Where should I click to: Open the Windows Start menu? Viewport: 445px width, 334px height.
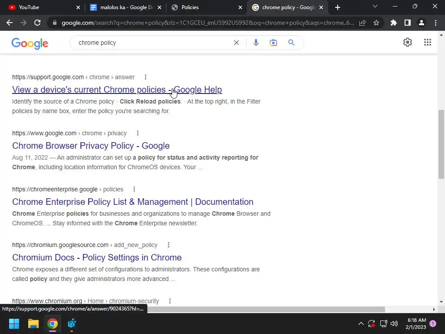coord(14,324)
